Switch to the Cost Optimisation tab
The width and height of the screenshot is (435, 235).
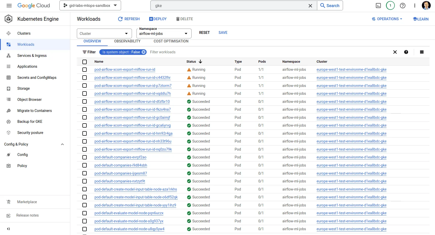pyautogui.click(x=171, y=41)
